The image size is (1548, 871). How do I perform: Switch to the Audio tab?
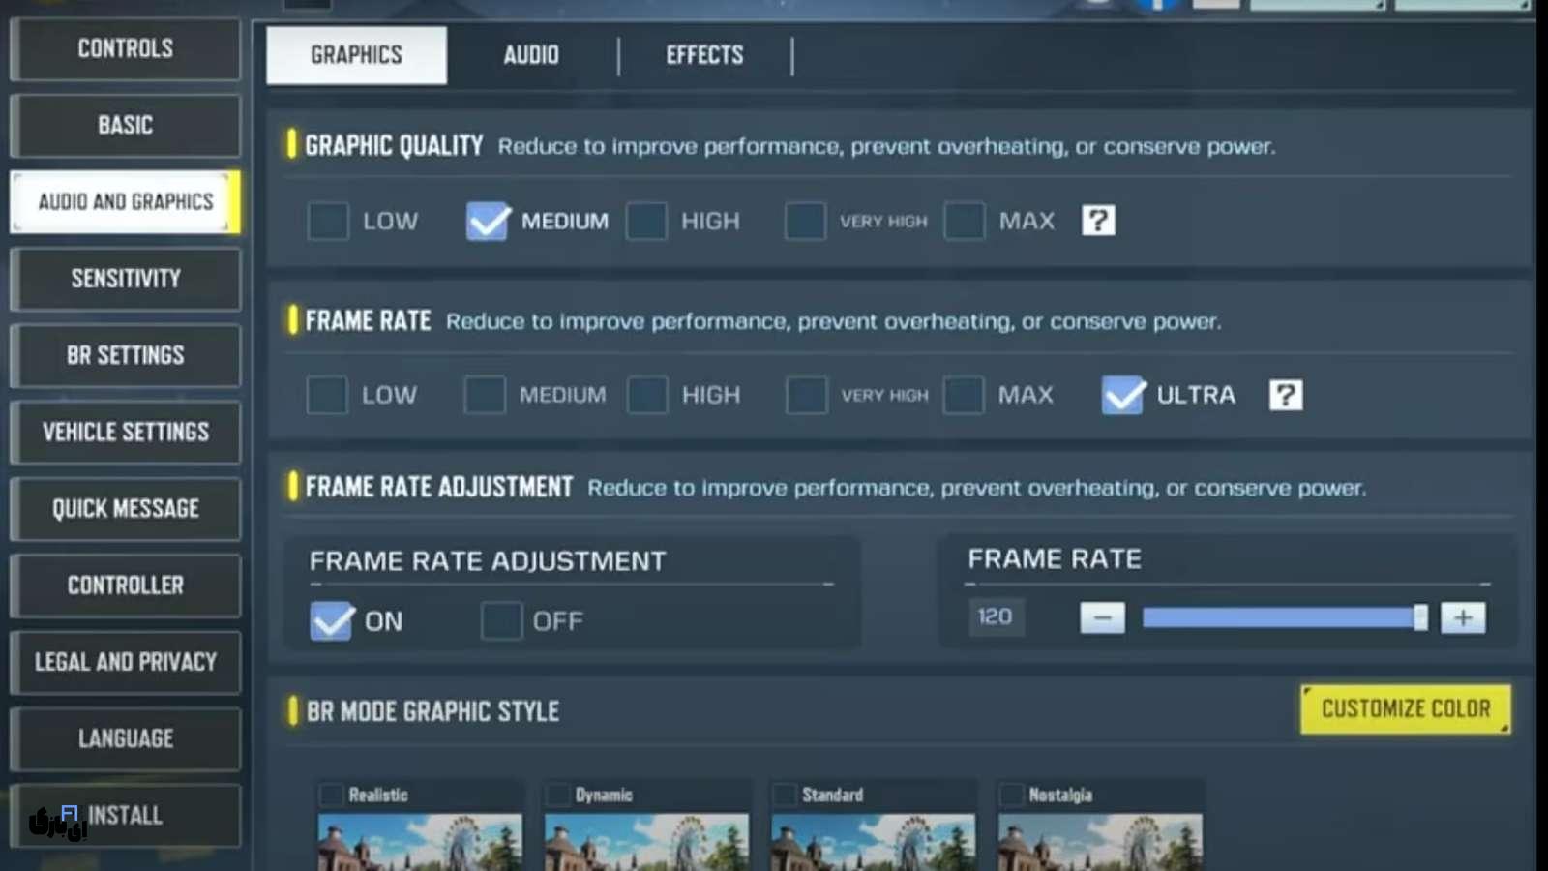pos(530,55)
